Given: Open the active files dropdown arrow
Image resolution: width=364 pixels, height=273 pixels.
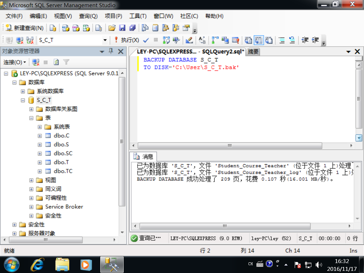Looking at the screenshot, I should [x=348, y=52].
